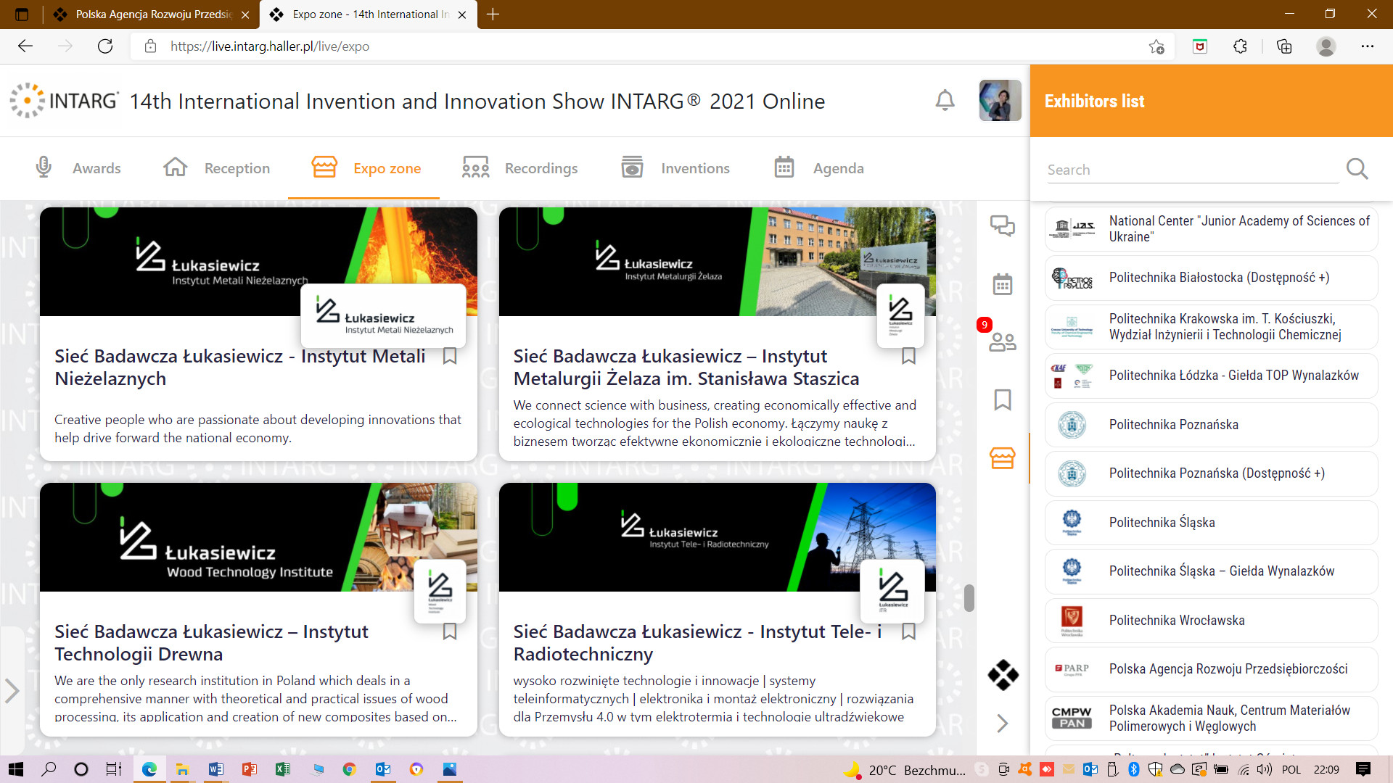The image size is (1393, 783).
Task: Click the CMPW PAN logo icon
Action: click(x=1072, y=718)
